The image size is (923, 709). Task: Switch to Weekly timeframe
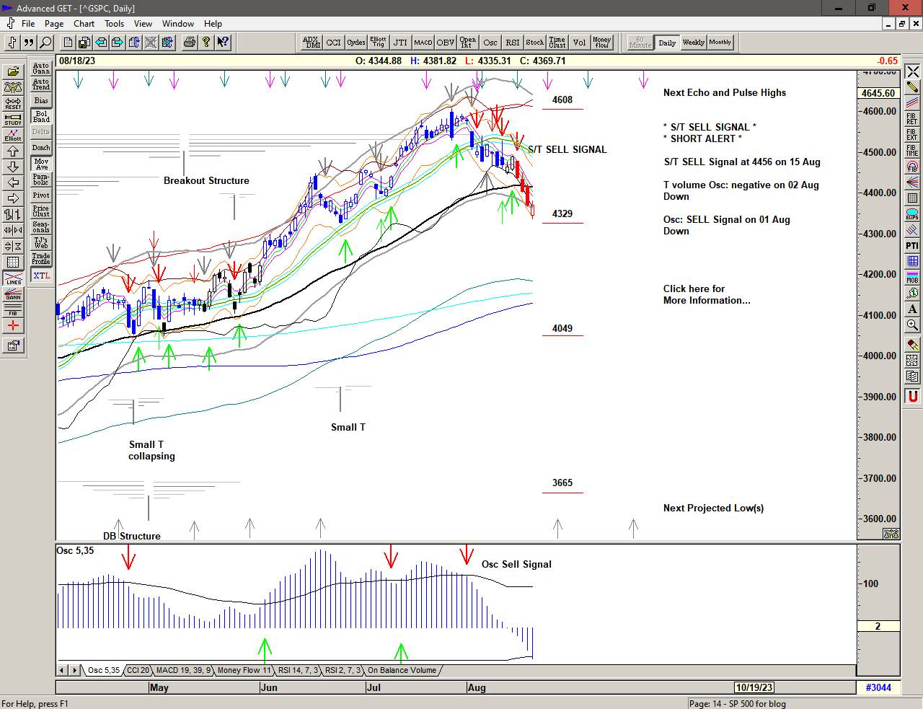pyautogui.click(x=693, y=43)
